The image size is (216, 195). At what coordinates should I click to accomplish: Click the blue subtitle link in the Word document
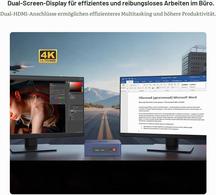[x=161, y=102]
